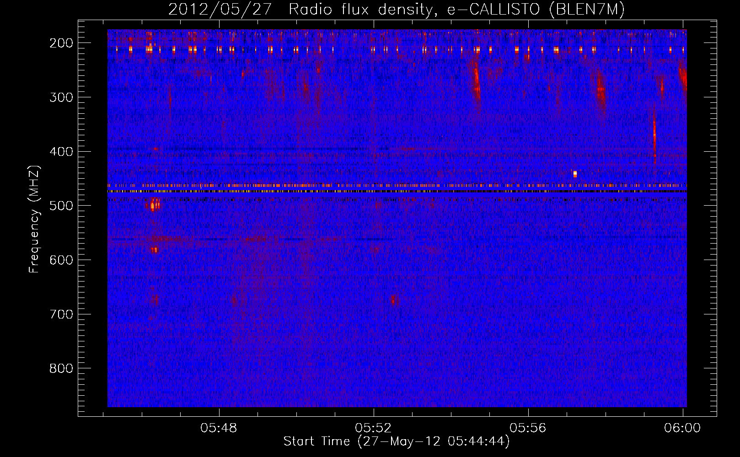
Task: Click the 500 frequency tick label
Action: coord(61,206)
